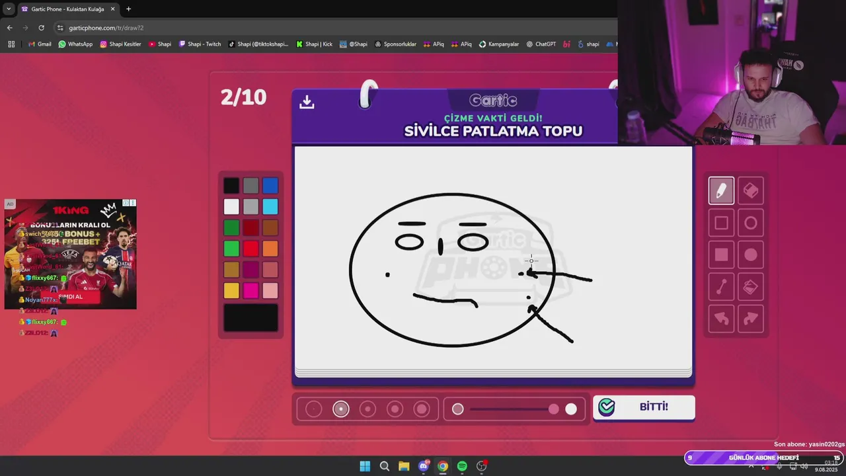Select the paint bucket fill tool
The width and height of the screenshot is (846, 476).
(751, 287)
